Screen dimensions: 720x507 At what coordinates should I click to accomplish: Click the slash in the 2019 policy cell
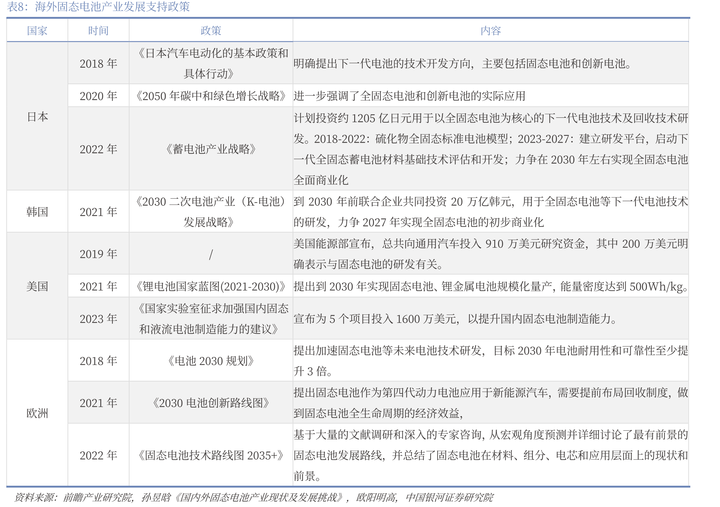point(211,254)
